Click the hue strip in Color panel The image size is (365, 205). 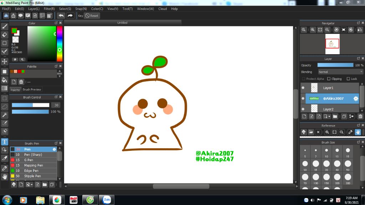tap(60, 43)
